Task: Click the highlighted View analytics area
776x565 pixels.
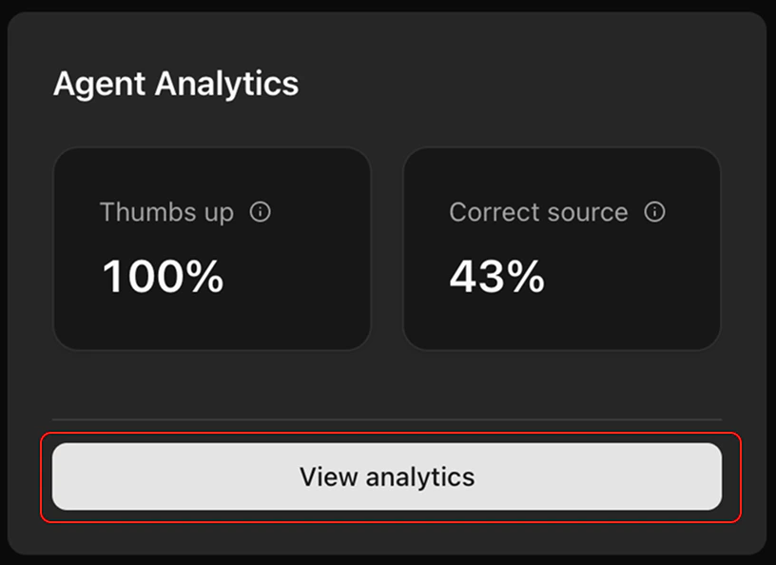Action: 387,477
